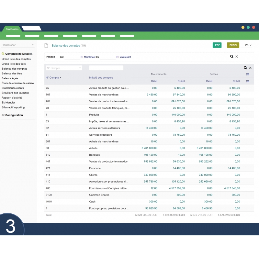Select the Échéancier entry in the sidebar
259x259 pixels.
tap(9, 102)
